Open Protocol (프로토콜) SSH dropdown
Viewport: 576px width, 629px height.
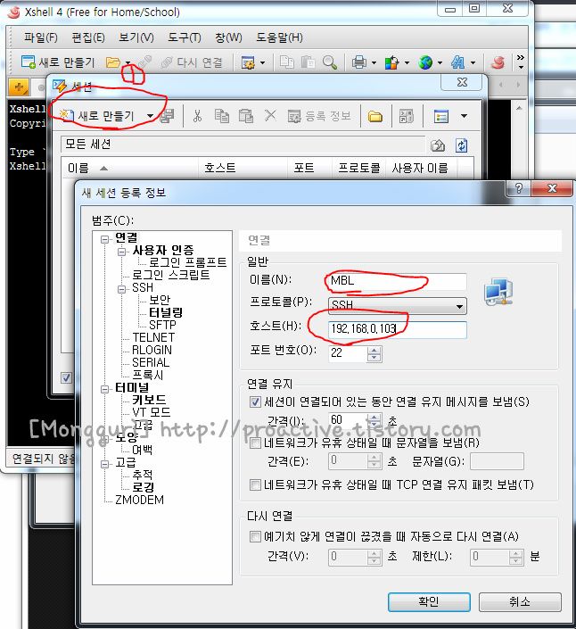click(x=398, y=305)
